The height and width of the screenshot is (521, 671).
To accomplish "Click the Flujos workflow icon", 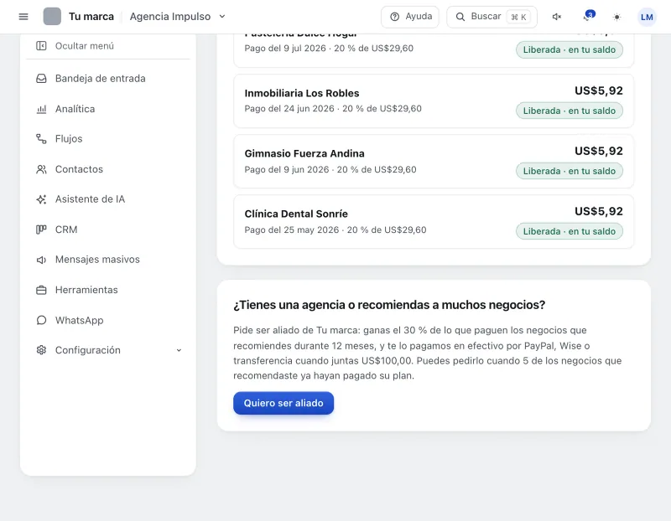I will pyautogui.click(x=41, y=139).
